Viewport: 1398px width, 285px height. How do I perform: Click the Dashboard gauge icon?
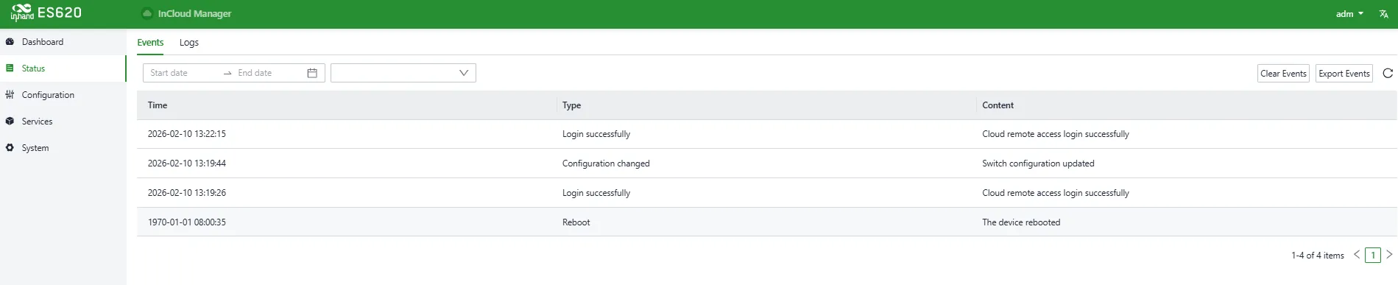(10, 42)
